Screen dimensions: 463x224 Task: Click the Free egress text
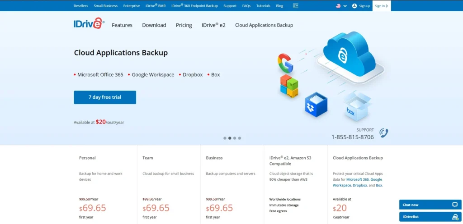[278, 211]
